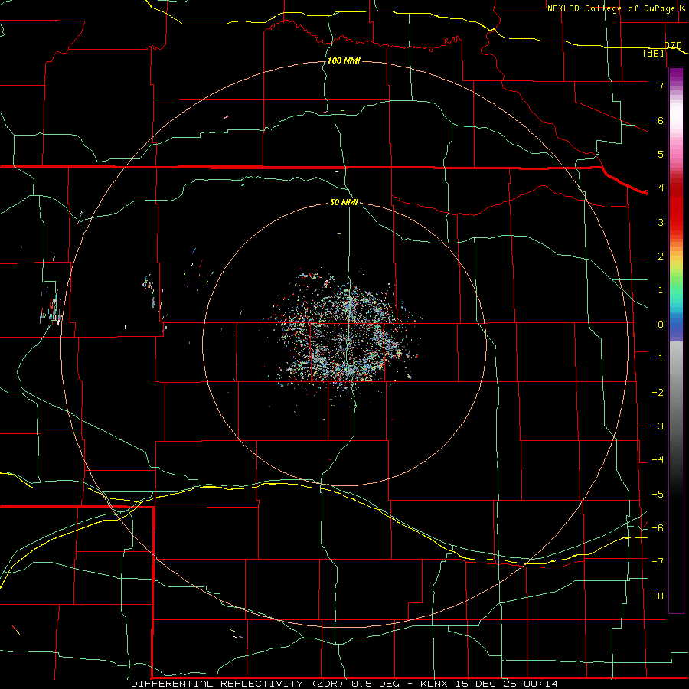The width and height of the screenshot is (689, 689).
Task: Click the DZD legend title
Action: (673, 45)
